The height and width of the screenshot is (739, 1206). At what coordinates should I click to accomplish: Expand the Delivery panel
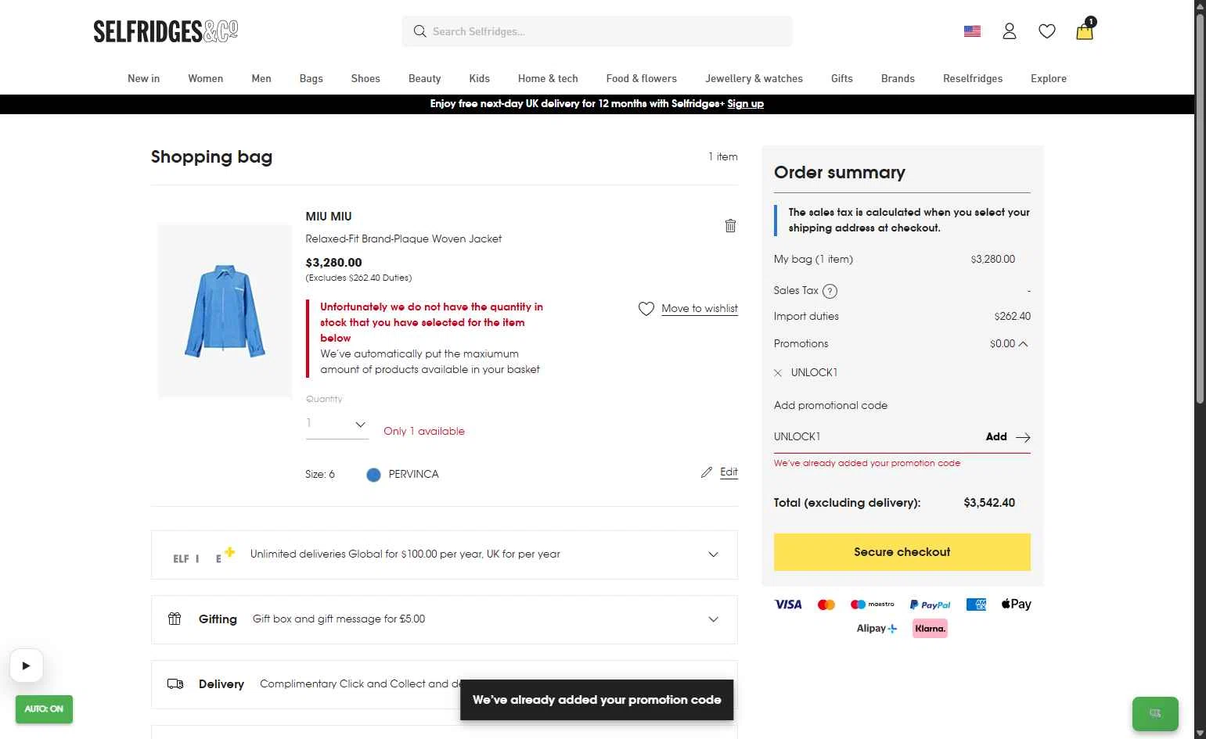click(x=445, y=684)
